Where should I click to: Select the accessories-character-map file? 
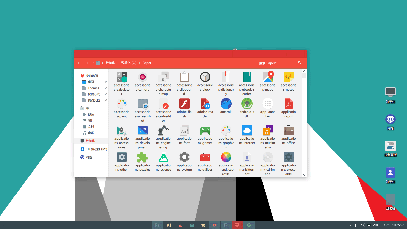[163, 83]
